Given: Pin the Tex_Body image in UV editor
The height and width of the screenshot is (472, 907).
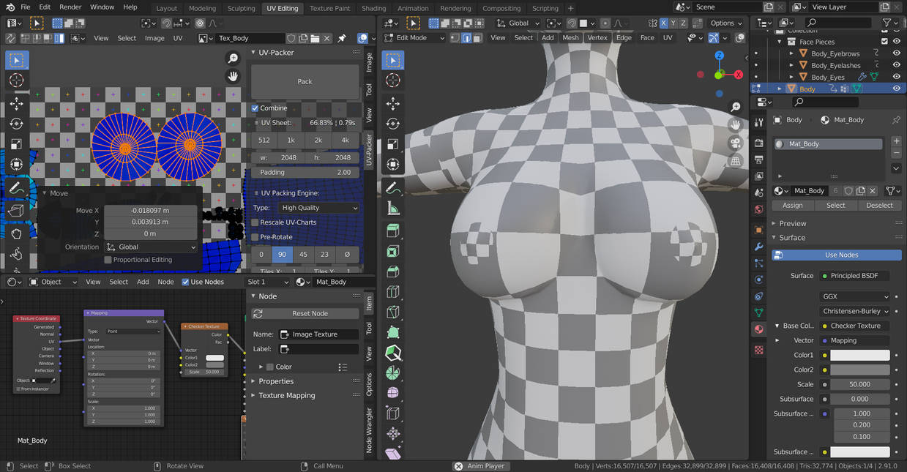Looking at the screenshot, I should click(341, 38).
